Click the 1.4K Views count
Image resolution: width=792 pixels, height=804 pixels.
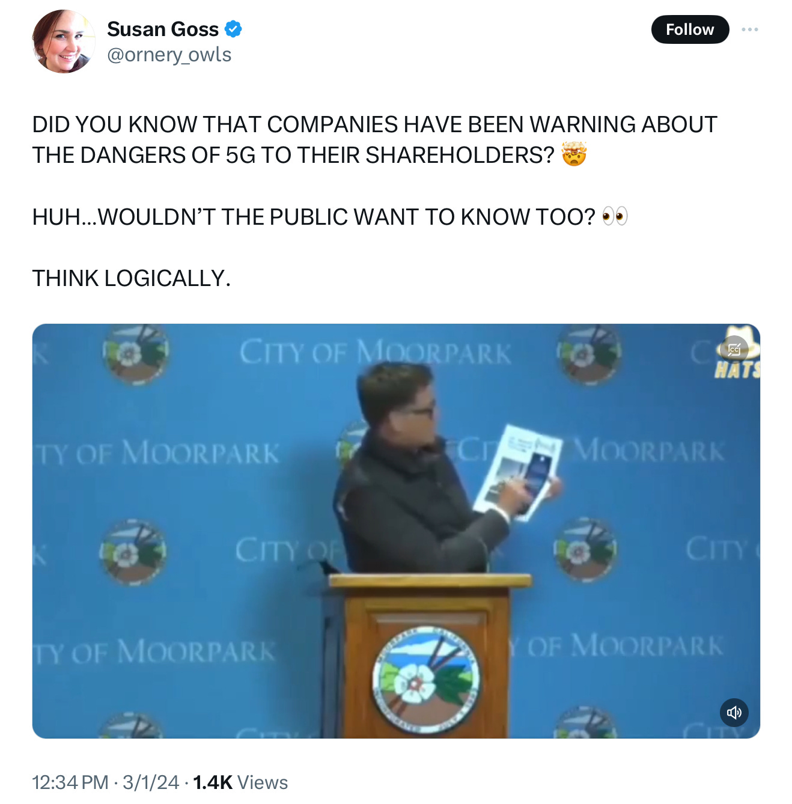tap(240, 782)
